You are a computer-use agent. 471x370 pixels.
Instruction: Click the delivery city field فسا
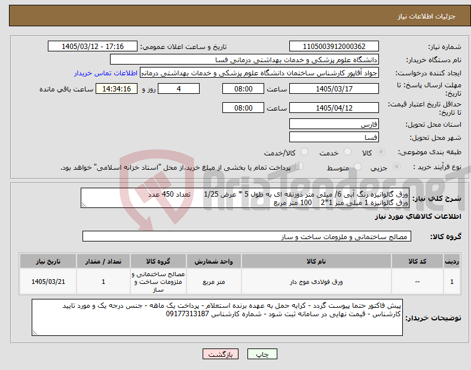click(x=334, y=137)
